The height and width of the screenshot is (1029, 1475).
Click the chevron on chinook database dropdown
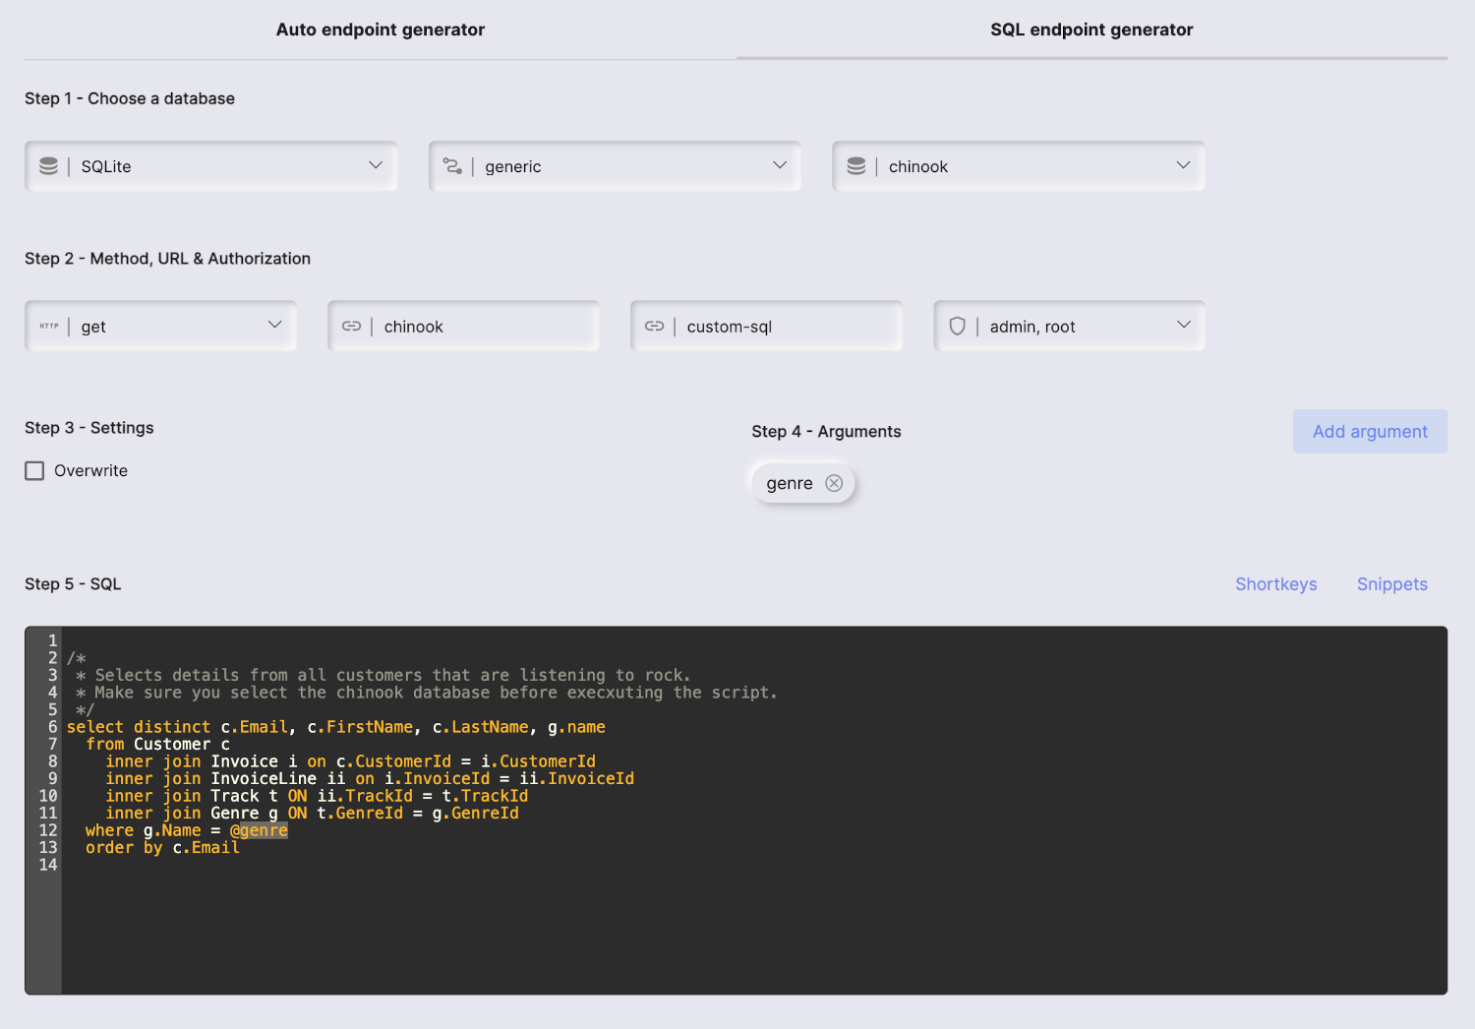[x=1183, y=165]
